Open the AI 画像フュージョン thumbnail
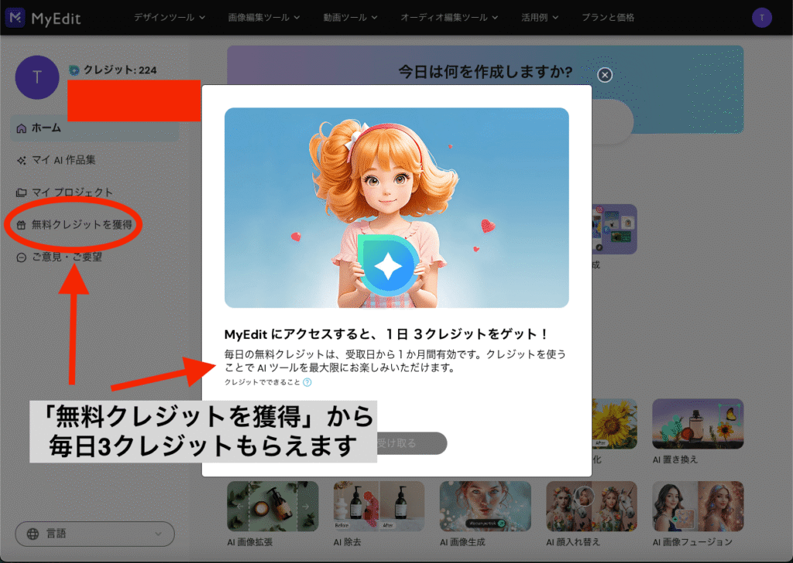Image resolution: width=793 pixels, height=563 pixels. tap(698, 506)
